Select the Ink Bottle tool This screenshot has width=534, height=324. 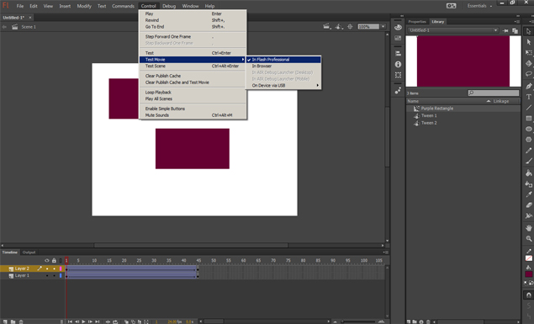click(529, 184)
